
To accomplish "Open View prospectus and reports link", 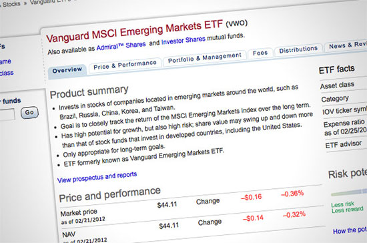I will [97, 177].
